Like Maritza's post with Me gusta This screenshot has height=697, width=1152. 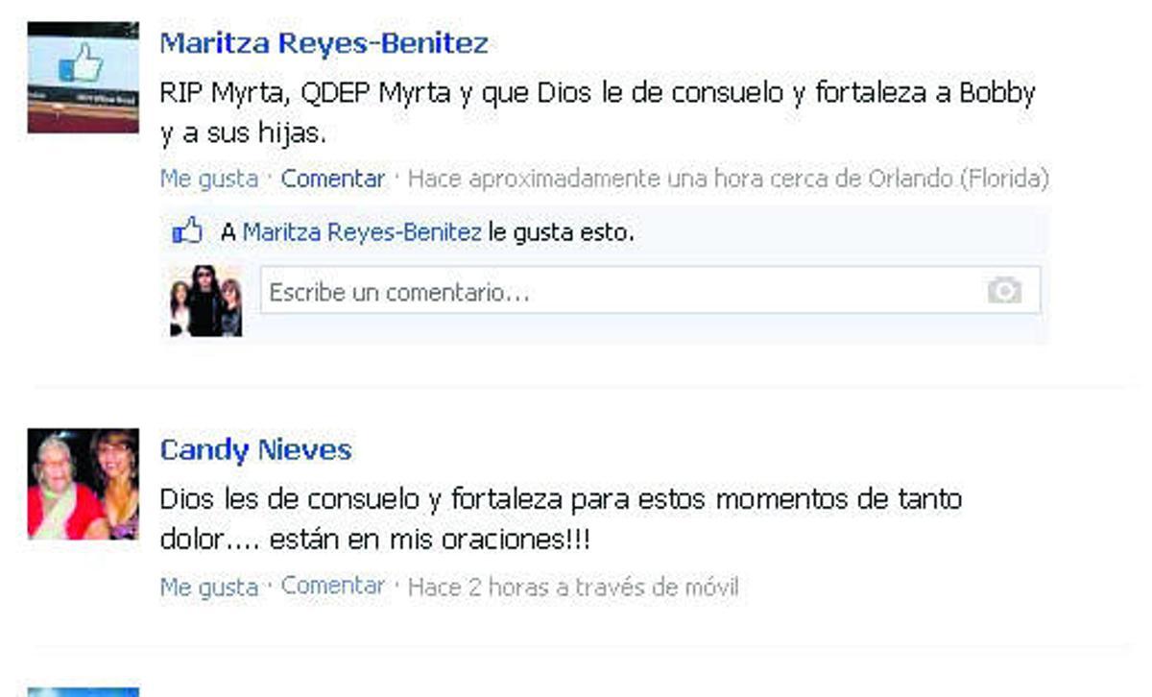(208, 179)
